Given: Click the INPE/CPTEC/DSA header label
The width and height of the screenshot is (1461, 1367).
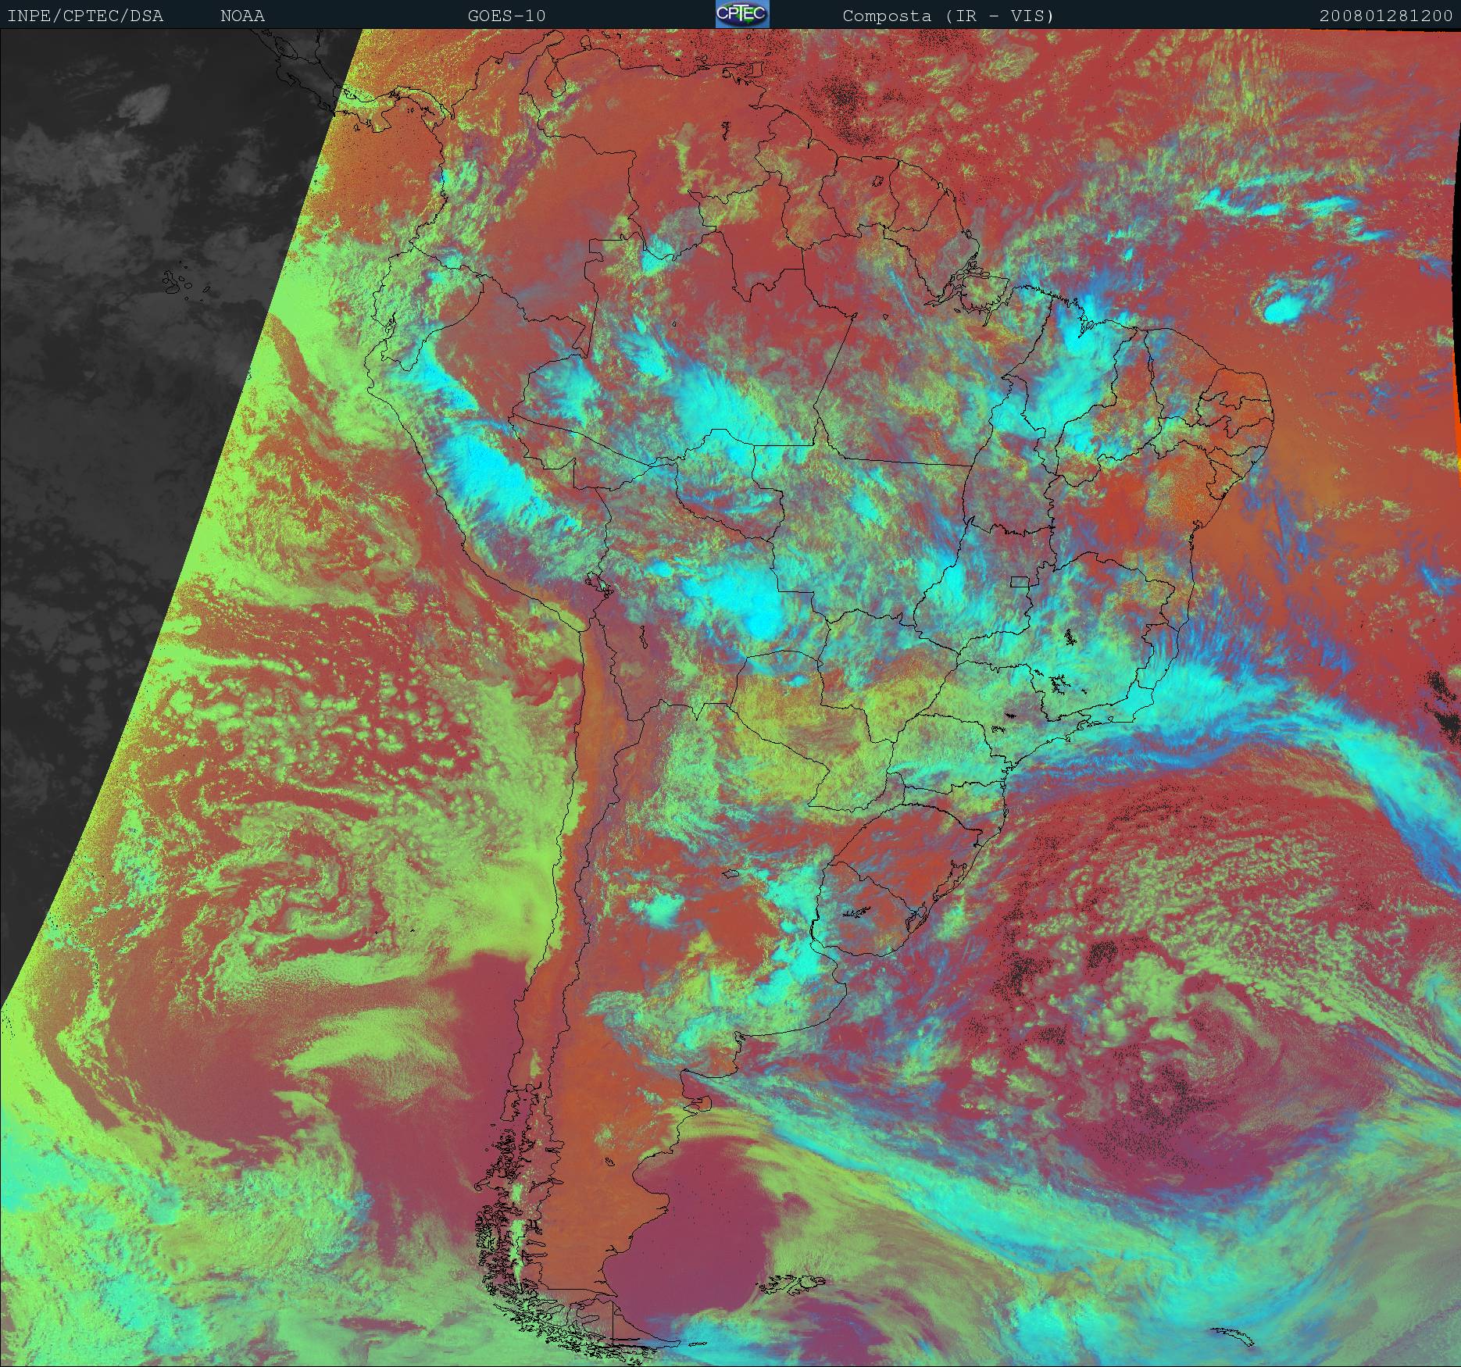Looking at the screenshot, I should 85,16.
